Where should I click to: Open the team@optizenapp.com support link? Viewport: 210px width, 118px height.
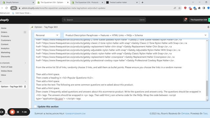(x=75, y=114)
